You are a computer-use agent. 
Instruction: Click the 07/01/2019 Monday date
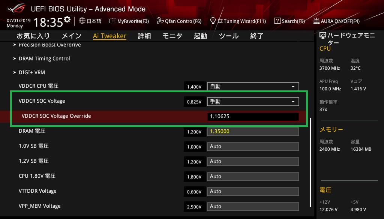tap(19, 23)
